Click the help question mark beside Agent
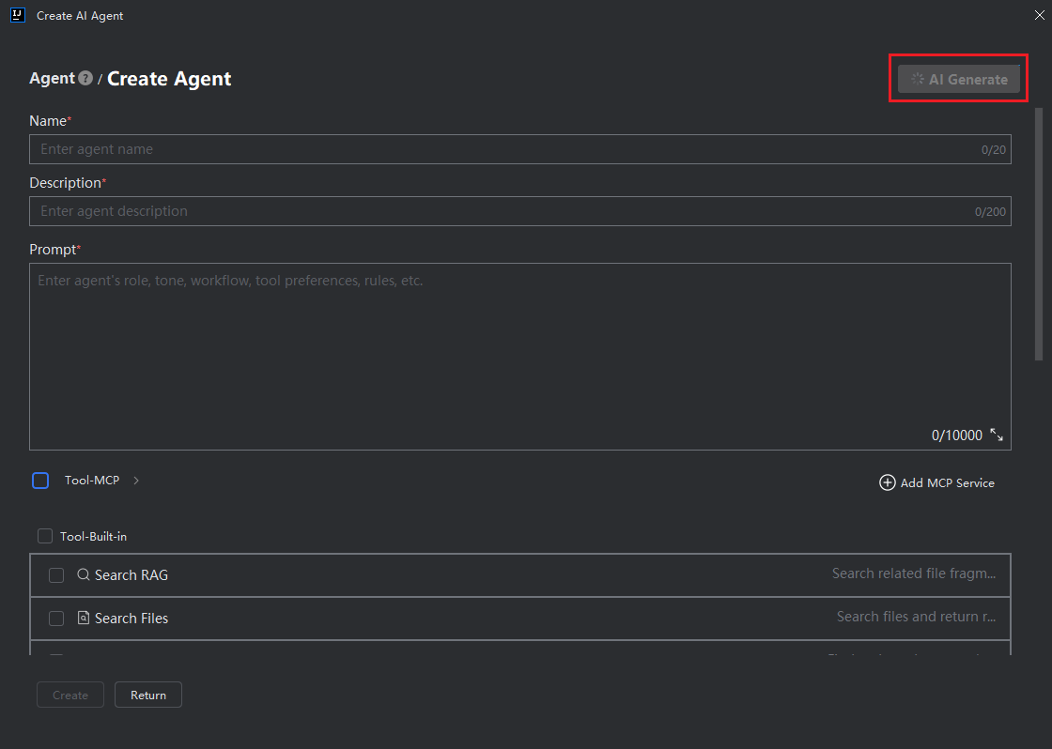Screen dimensions: 1052x749 85,79
